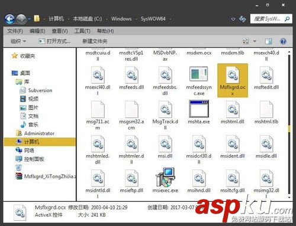Select the msfeedsbs.dll file icon
The width and height of the screenshot is (296, 226).
(165, 75)
